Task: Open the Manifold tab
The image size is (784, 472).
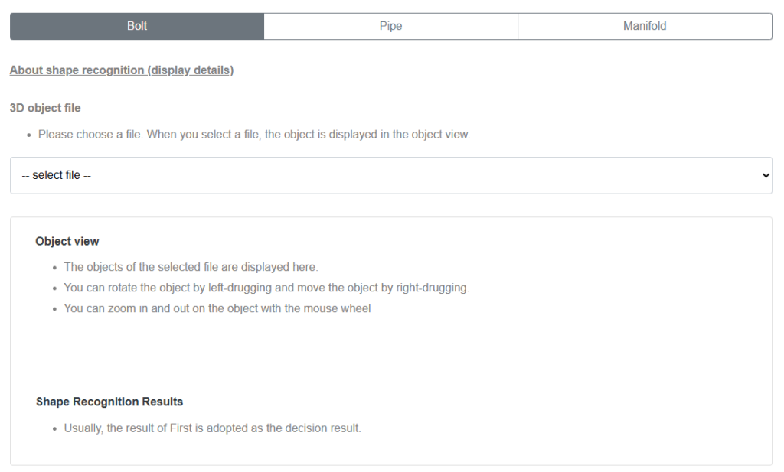Action: (x=645, y=26)
